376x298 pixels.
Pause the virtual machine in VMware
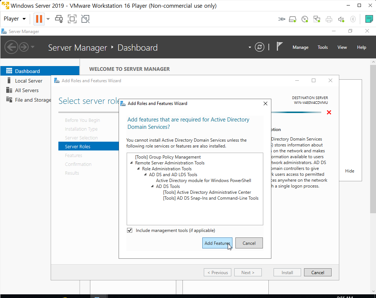[x=39, y=19]
